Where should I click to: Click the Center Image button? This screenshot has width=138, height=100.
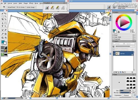pyautogui.click(x=31, y=7)
